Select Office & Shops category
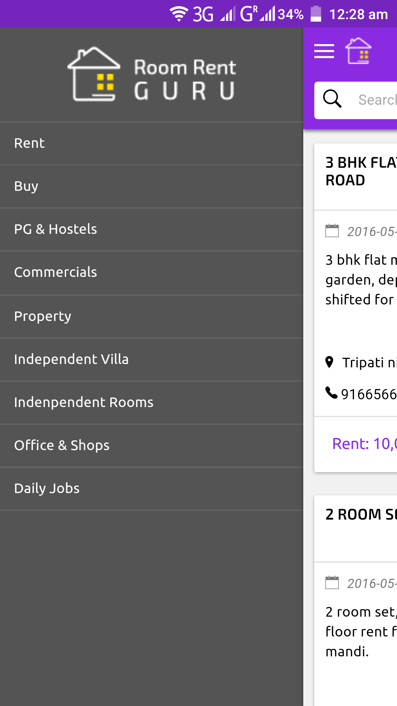The height and width of the screenshot is (706, 397). 61,445
